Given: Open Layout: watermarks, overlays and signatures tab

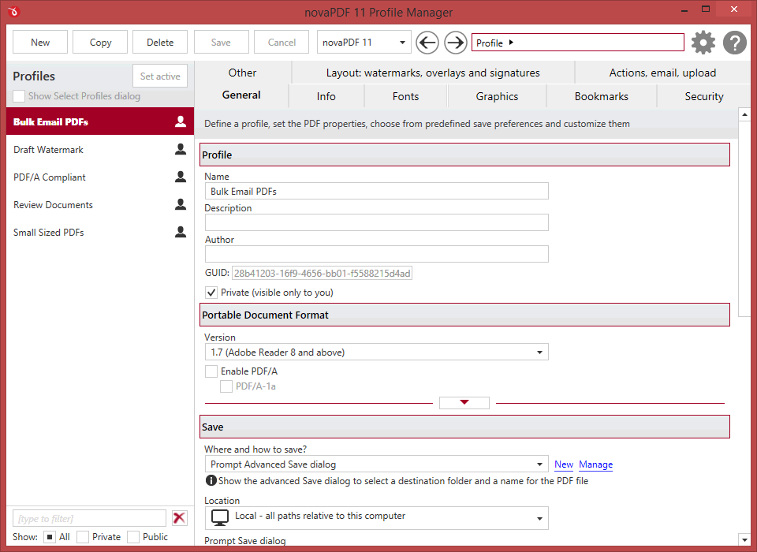Looking at the screenshot, I should point(433,73).
